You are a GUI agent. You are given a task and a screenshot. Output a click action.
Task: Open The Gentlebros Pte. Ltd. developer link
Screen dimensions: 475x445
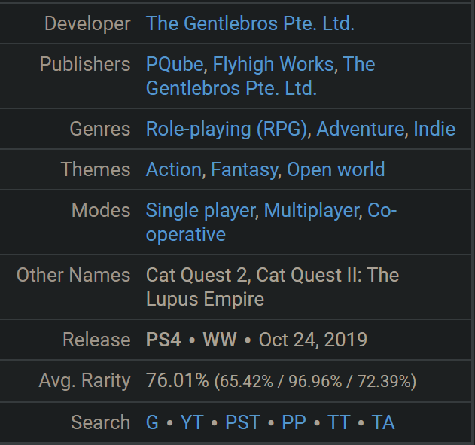[x=250, y=23]
